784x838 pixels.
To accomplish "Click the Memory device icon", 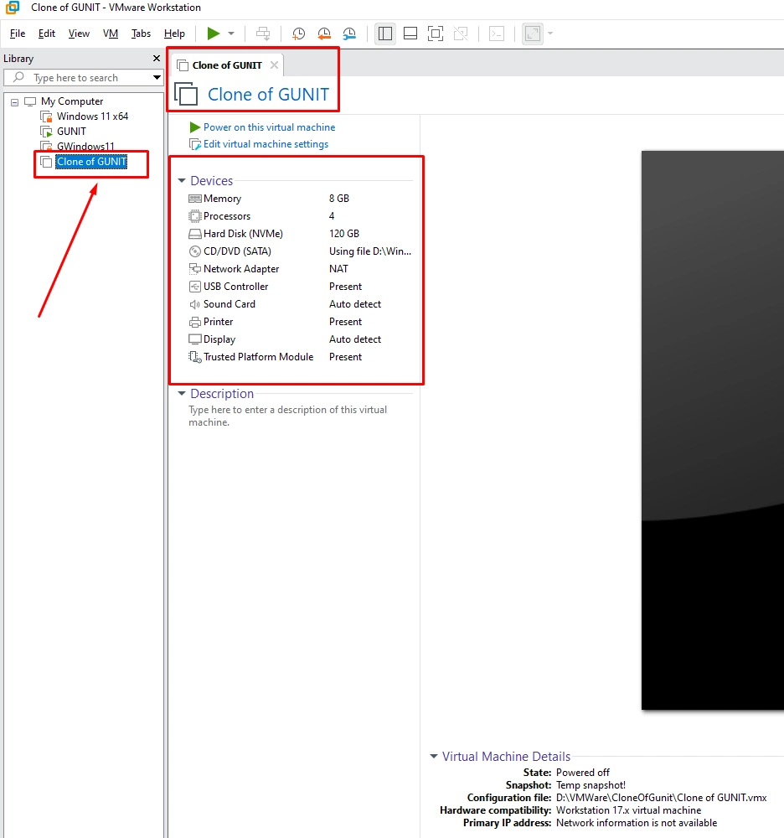I will [x=195, y=199].
